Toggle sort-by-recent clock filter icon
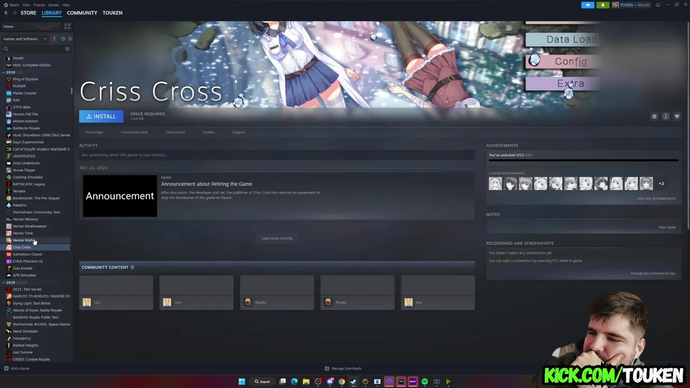 click(63, 39)
